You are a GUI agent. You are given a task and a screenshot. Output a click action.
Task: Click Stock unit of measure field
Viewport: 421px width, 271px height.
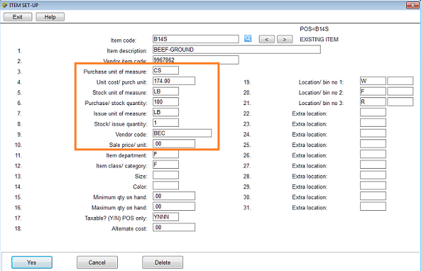pos(166,92)
